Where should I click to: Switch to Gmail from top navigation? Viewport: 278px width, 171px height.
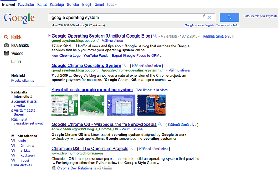[x=99, y=5]
